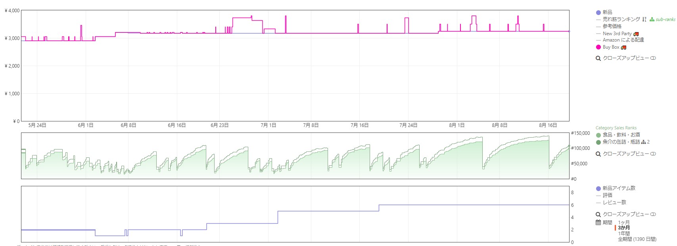This screenshot has width=677, height=246.
Task: Click the calendar icon beside 期間
Action: pyautogui.click(x=598, y=222)
